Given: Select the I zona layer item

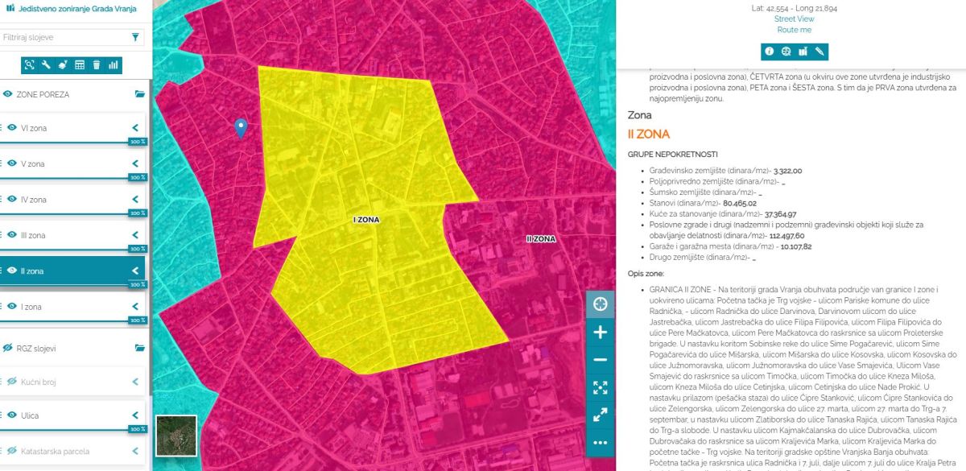Looking at the screenshot, I should pos(64,307).
